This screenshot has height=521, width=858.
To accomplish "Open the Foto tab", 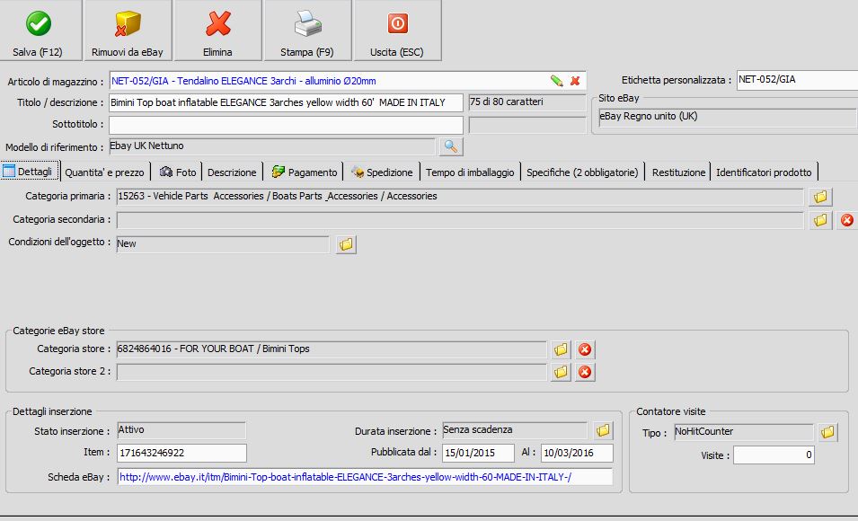I will 178,172.
